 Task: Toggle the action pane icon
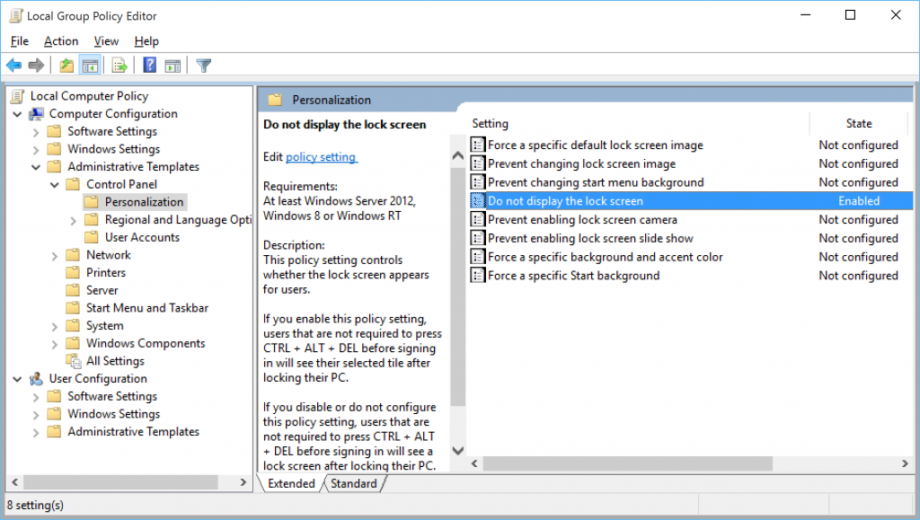point(171,64)
